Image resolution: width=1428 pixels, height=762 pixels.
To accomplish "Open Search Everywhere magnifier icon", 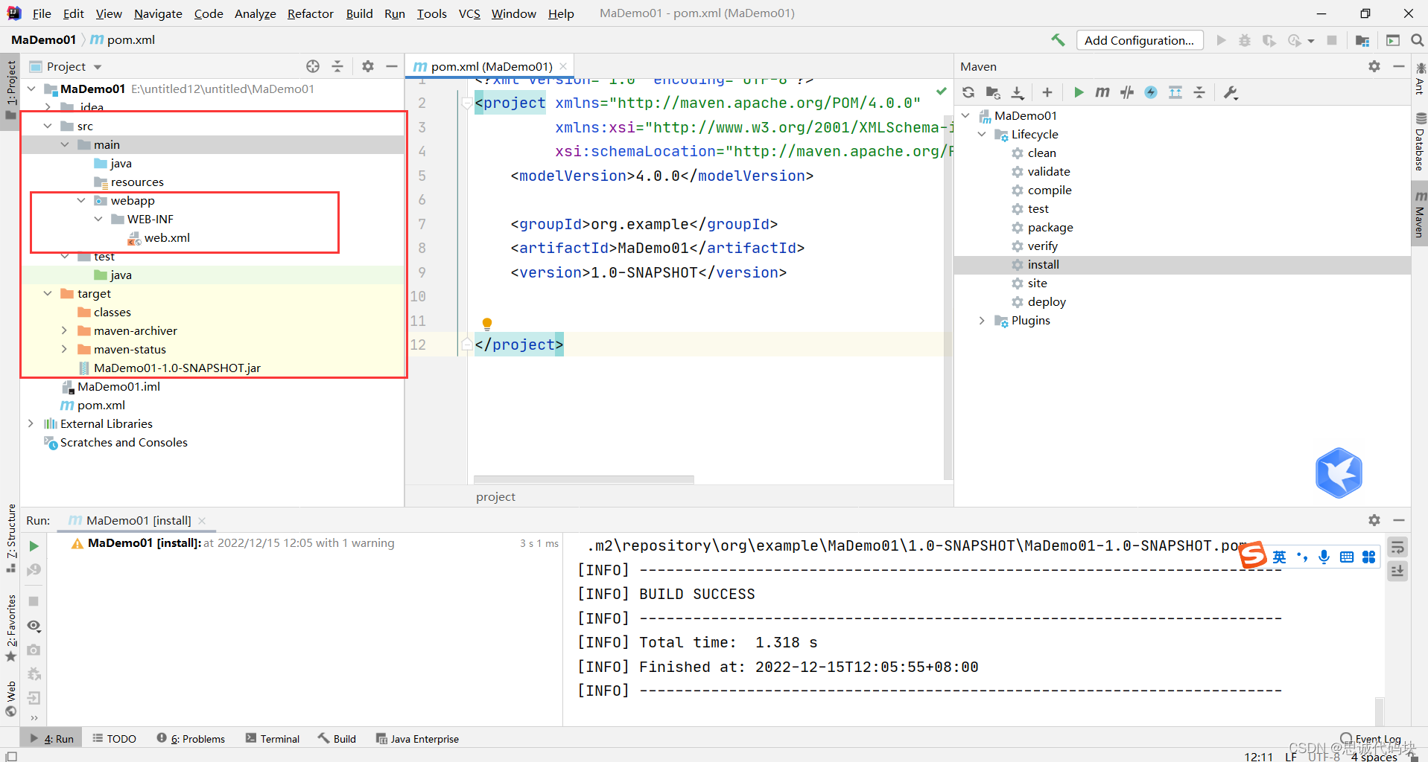I will [1417, 40].
